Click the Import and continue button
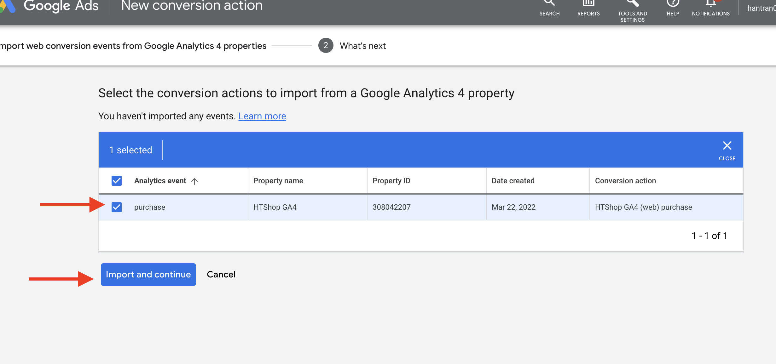The height and width of the screenshot is (364, 776). click(148, 275)
